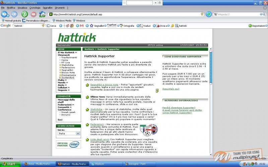The image size is (268, 167).
Task: Click the 'Acquistalo qui!' link
Action: tap(171, 89)
